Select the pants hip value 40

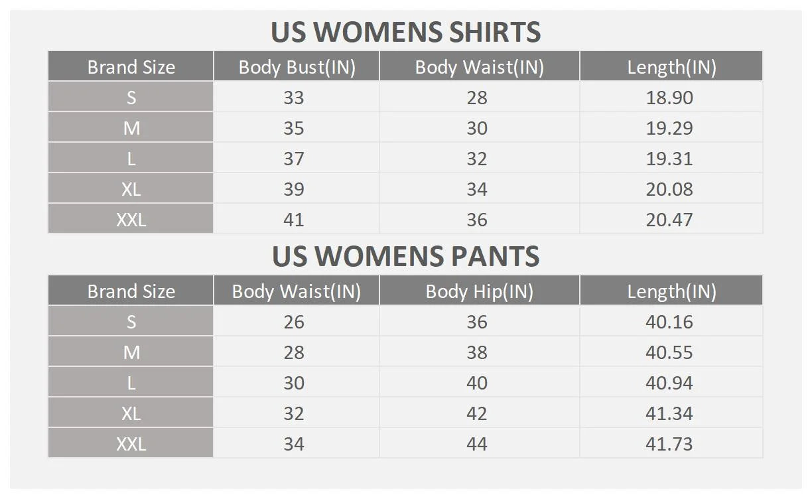pyautogui.click(x=477, y=383)
